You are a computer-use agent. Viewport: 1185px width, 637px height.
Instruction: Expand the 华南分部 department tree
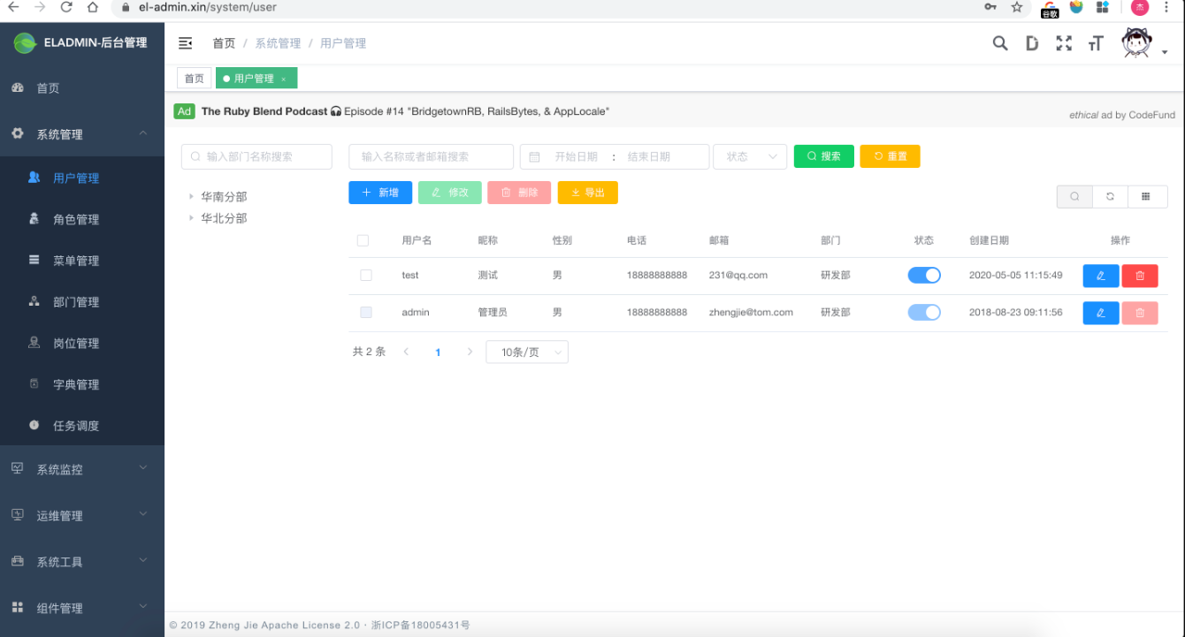[x=193, y=197]
